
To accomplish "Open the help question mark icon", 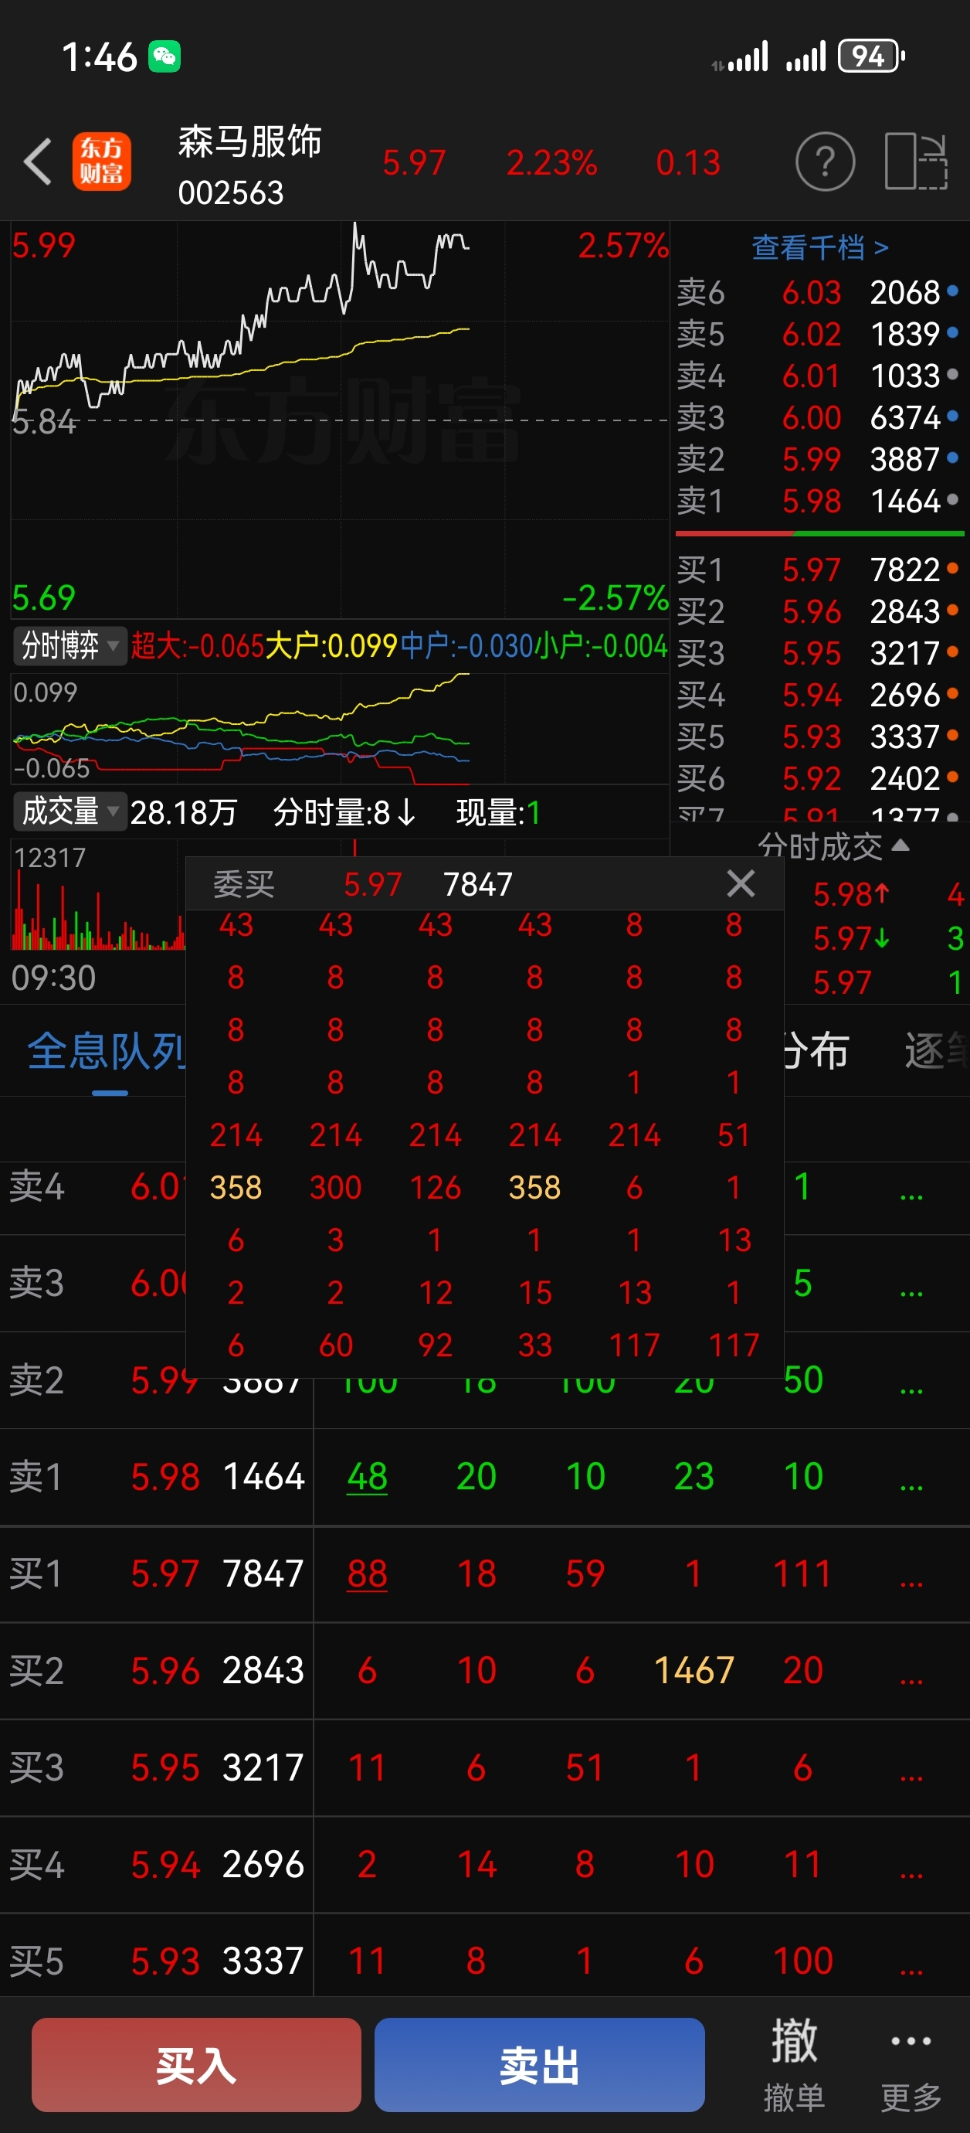I will (x=825, y=162).
